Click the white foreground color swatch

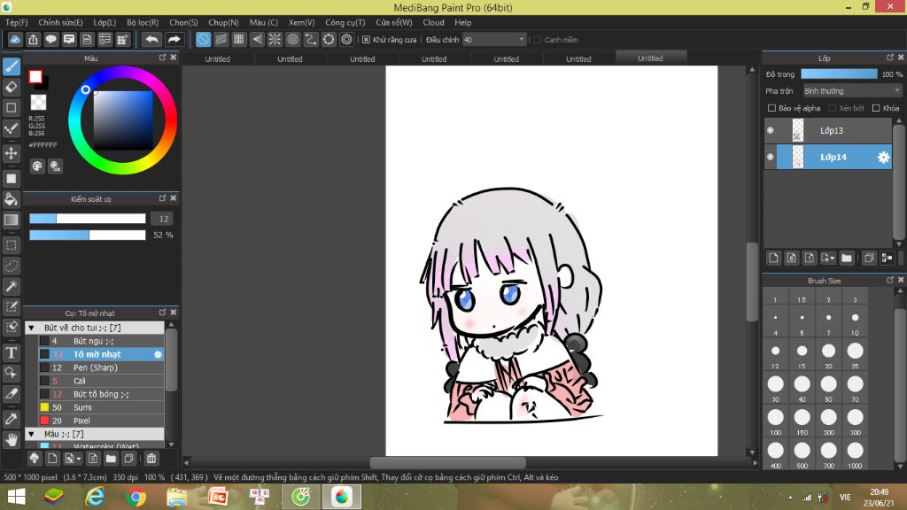pyautogui.click(x=35, y=76)
